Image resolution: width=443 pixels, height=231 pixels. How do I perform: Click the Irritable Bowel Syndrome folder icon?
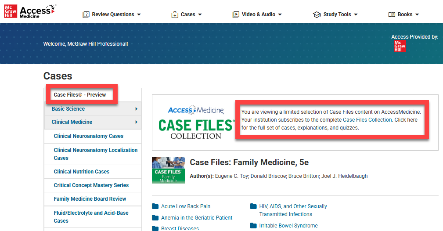click(253, 226)
